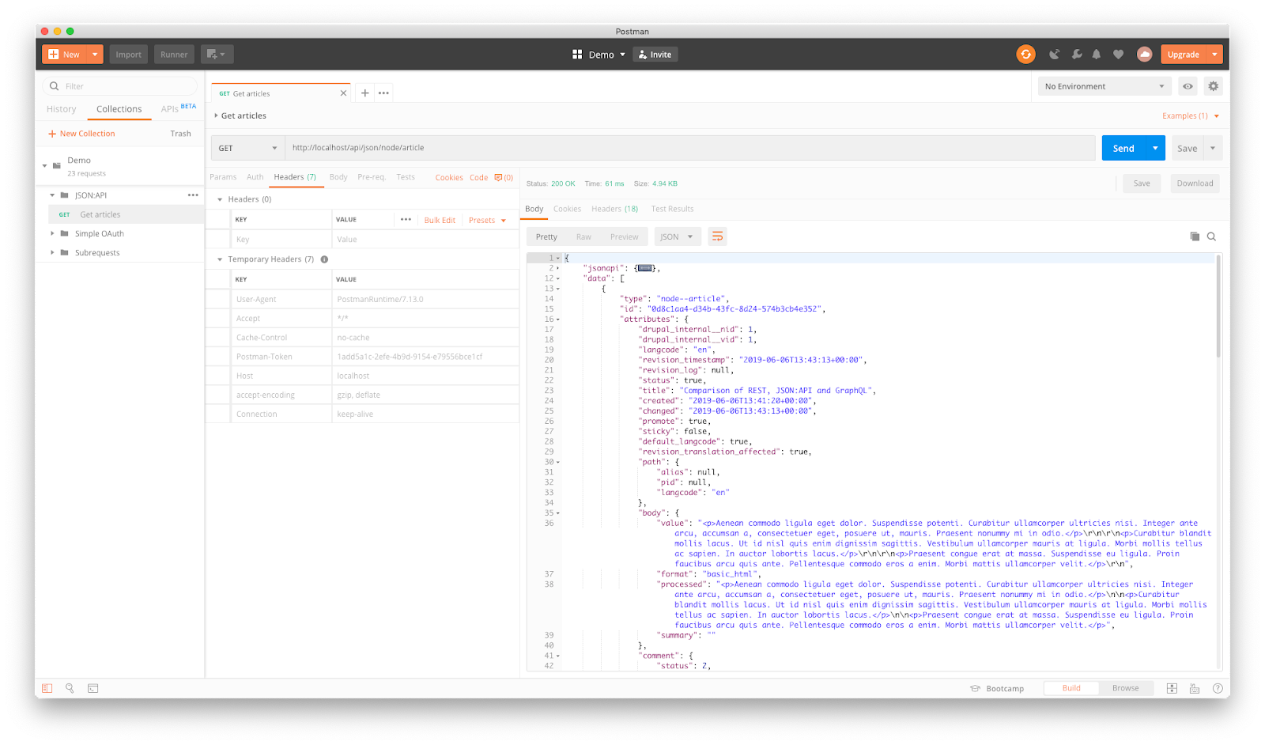The image size is (1265, 745).
Task: Toggle two-pane layout icon in status bar
Action: pyautogui.click(x=1172, y=688)
